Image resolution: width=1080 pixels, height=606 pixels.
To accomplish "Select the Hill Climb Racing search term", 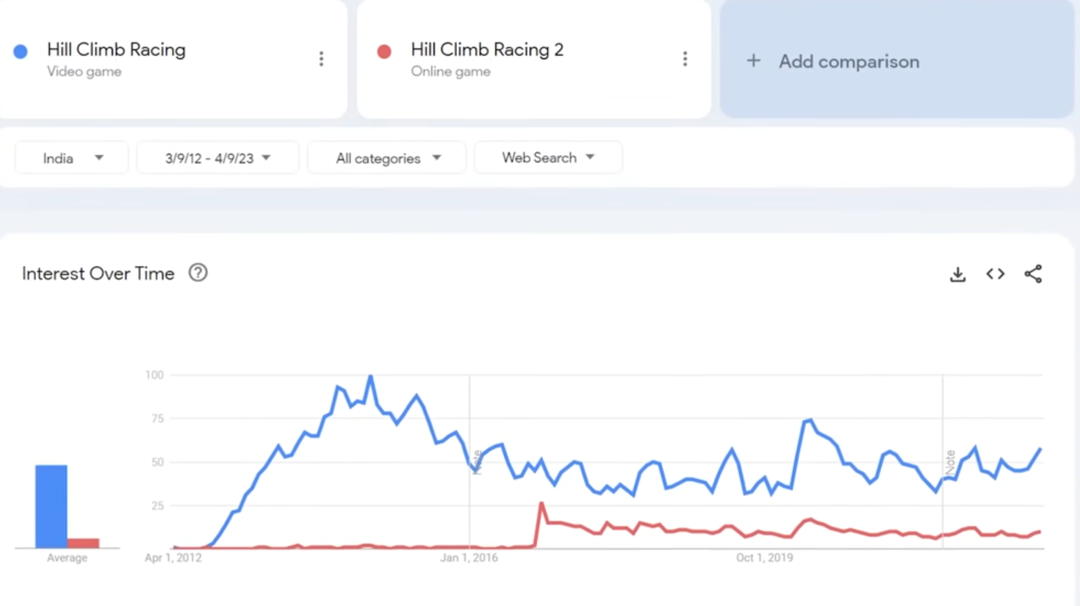I will 116,50.
